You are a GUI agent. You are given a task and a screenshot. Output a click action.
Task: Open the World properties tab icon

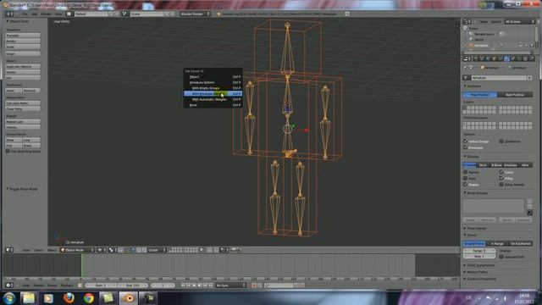488,58
